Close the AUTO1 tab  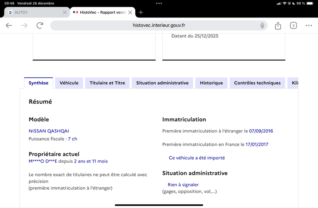point(65,12)
